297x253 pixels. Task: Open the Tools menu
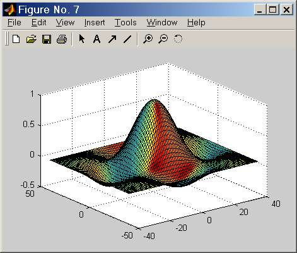tap(125, 22)
